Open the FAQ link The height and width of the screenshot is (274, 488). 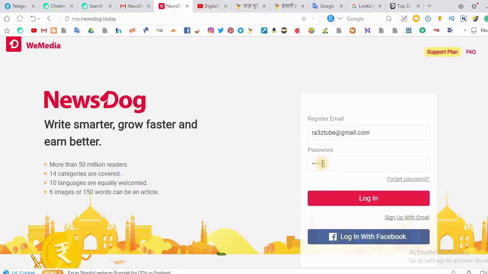click(471, 52)
